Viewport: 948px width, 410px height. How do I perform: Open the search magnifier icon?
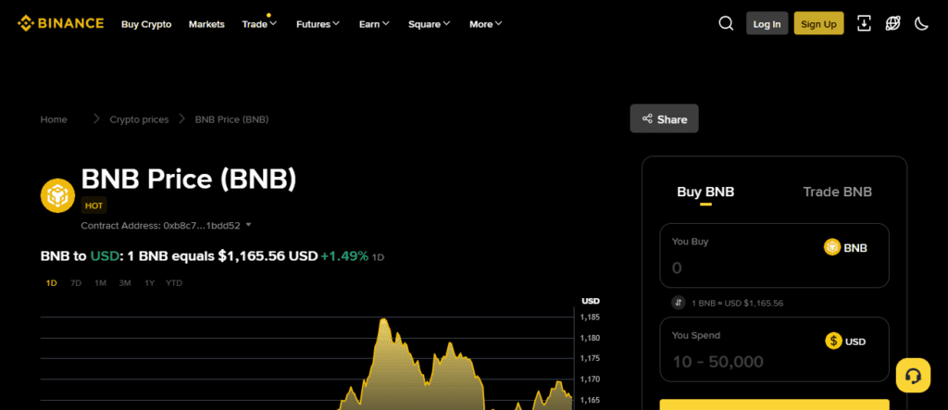pos(726,23)
